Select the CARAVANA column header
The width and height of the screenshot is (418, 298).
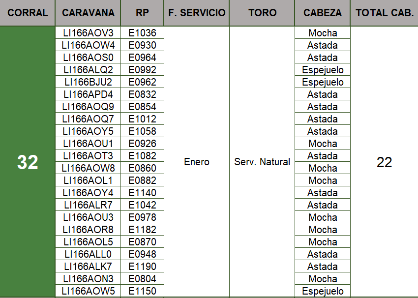(x=88, y=13)
